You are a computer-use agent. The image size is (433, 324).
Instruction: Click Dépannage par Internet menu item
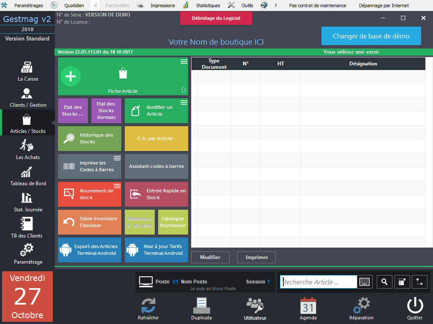(x=384, y=5)
